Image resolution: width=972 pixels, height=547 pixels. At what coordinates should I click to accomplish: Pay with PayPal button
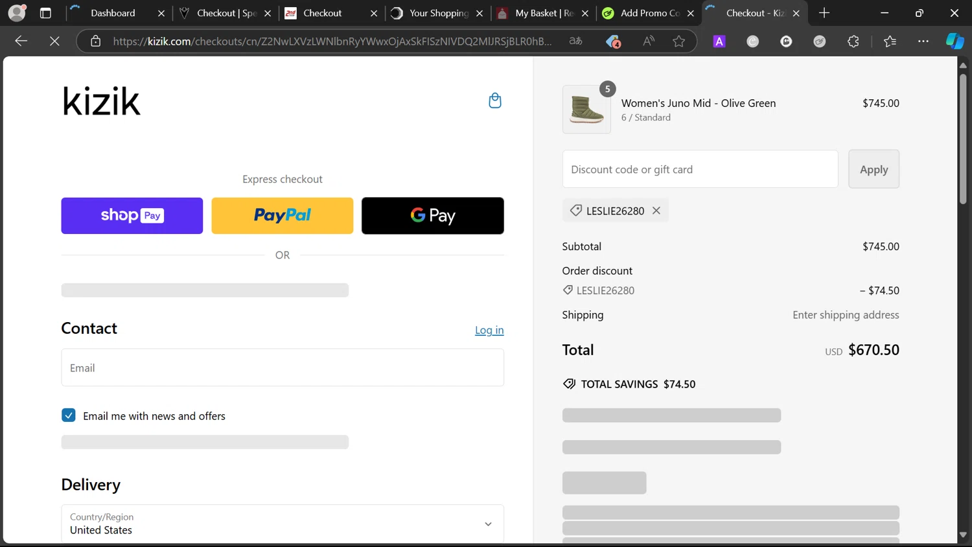click(283, 216)
